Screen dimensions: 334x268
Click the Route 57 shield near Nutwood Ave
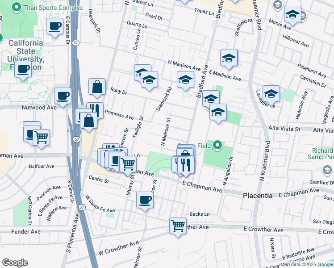(x=77, y=139)
